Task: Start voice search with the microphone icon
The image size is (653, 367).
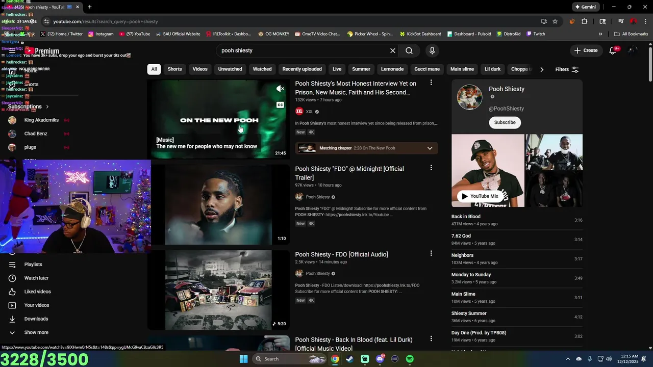Action: click(432, 50)
